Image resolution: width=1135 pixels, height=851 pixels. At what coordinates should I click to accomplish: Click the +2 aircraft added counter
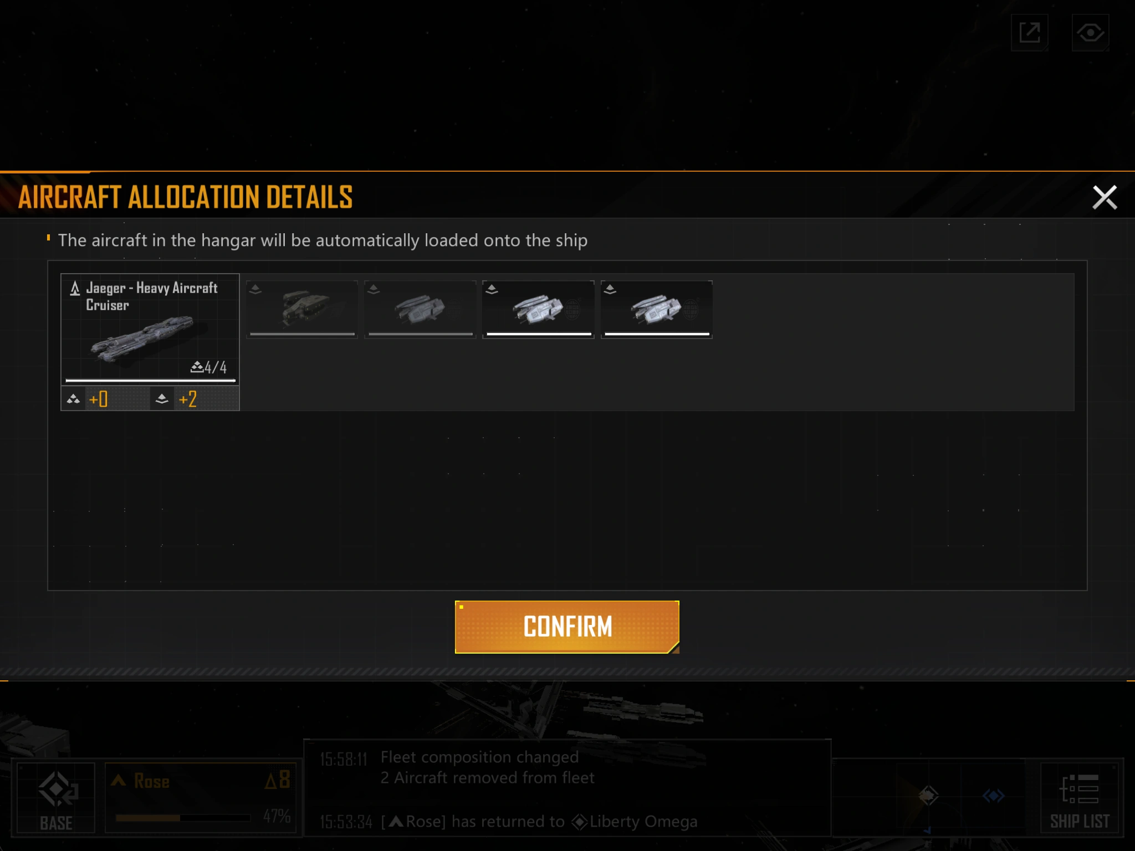point(188,399)
